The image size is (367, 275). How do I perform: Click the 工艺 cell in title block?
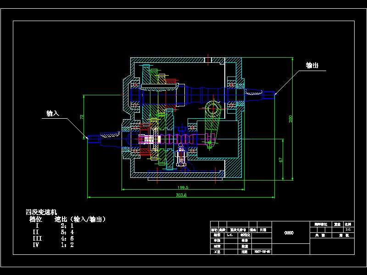[x=217, y=252]
